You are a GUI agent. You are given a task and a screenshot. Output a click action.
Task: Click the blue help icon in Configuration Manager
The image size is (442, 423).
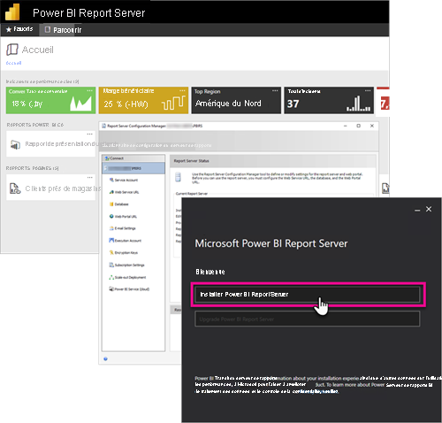pos(105,358)
